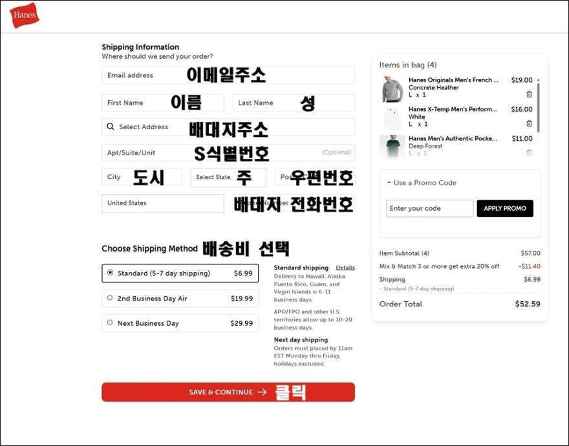Click the search icon in Select Address

[111, 126]
